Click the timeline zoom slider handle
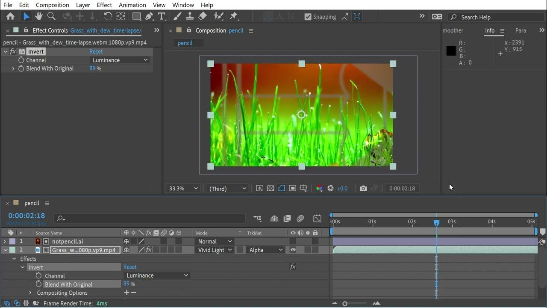The image size is (547, 308). (x=345, y=303)
